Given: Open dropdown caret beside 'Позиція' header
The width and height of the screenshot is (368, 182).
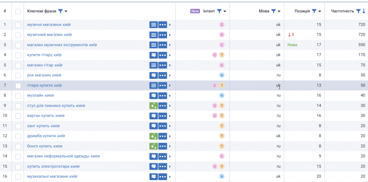Looking at the screenshot, I should point(320,11).
